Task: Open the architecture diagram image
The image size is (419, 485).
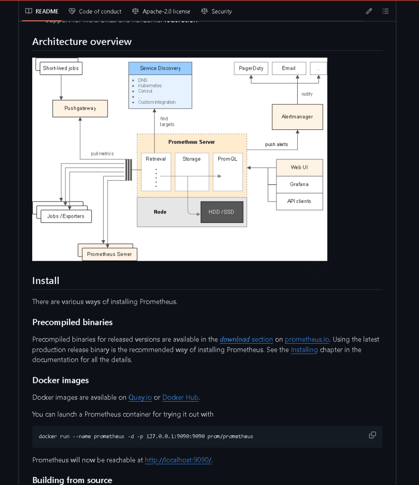Action: (179, 159)
